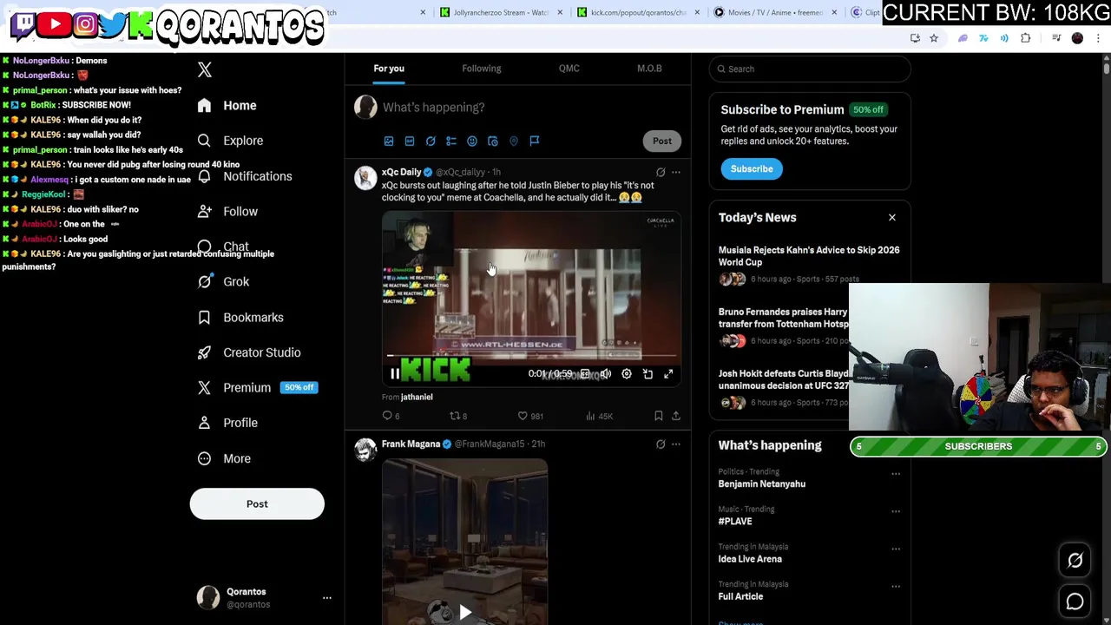Click the Subscribe button for Premium
The width and height of the screenshot is (1111, 625).
[752, 169]
